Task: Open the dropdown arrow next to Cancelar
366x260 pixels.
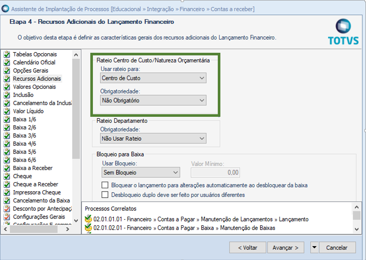Action: pyautogui.click(x=314, y=247)
